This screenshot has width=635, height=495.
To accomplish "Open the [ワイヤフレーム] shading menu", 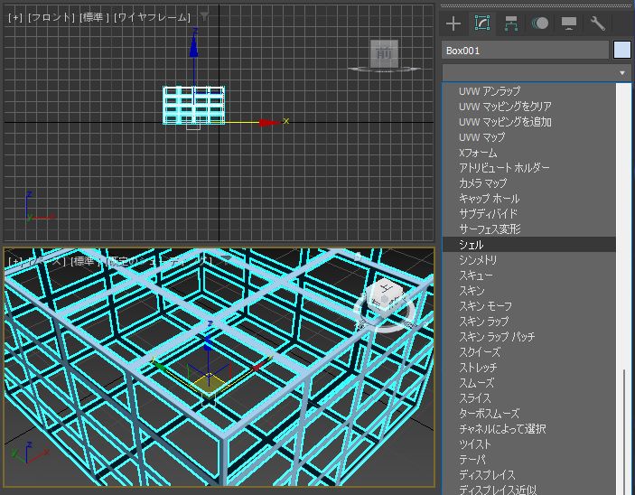I will 152,17.
